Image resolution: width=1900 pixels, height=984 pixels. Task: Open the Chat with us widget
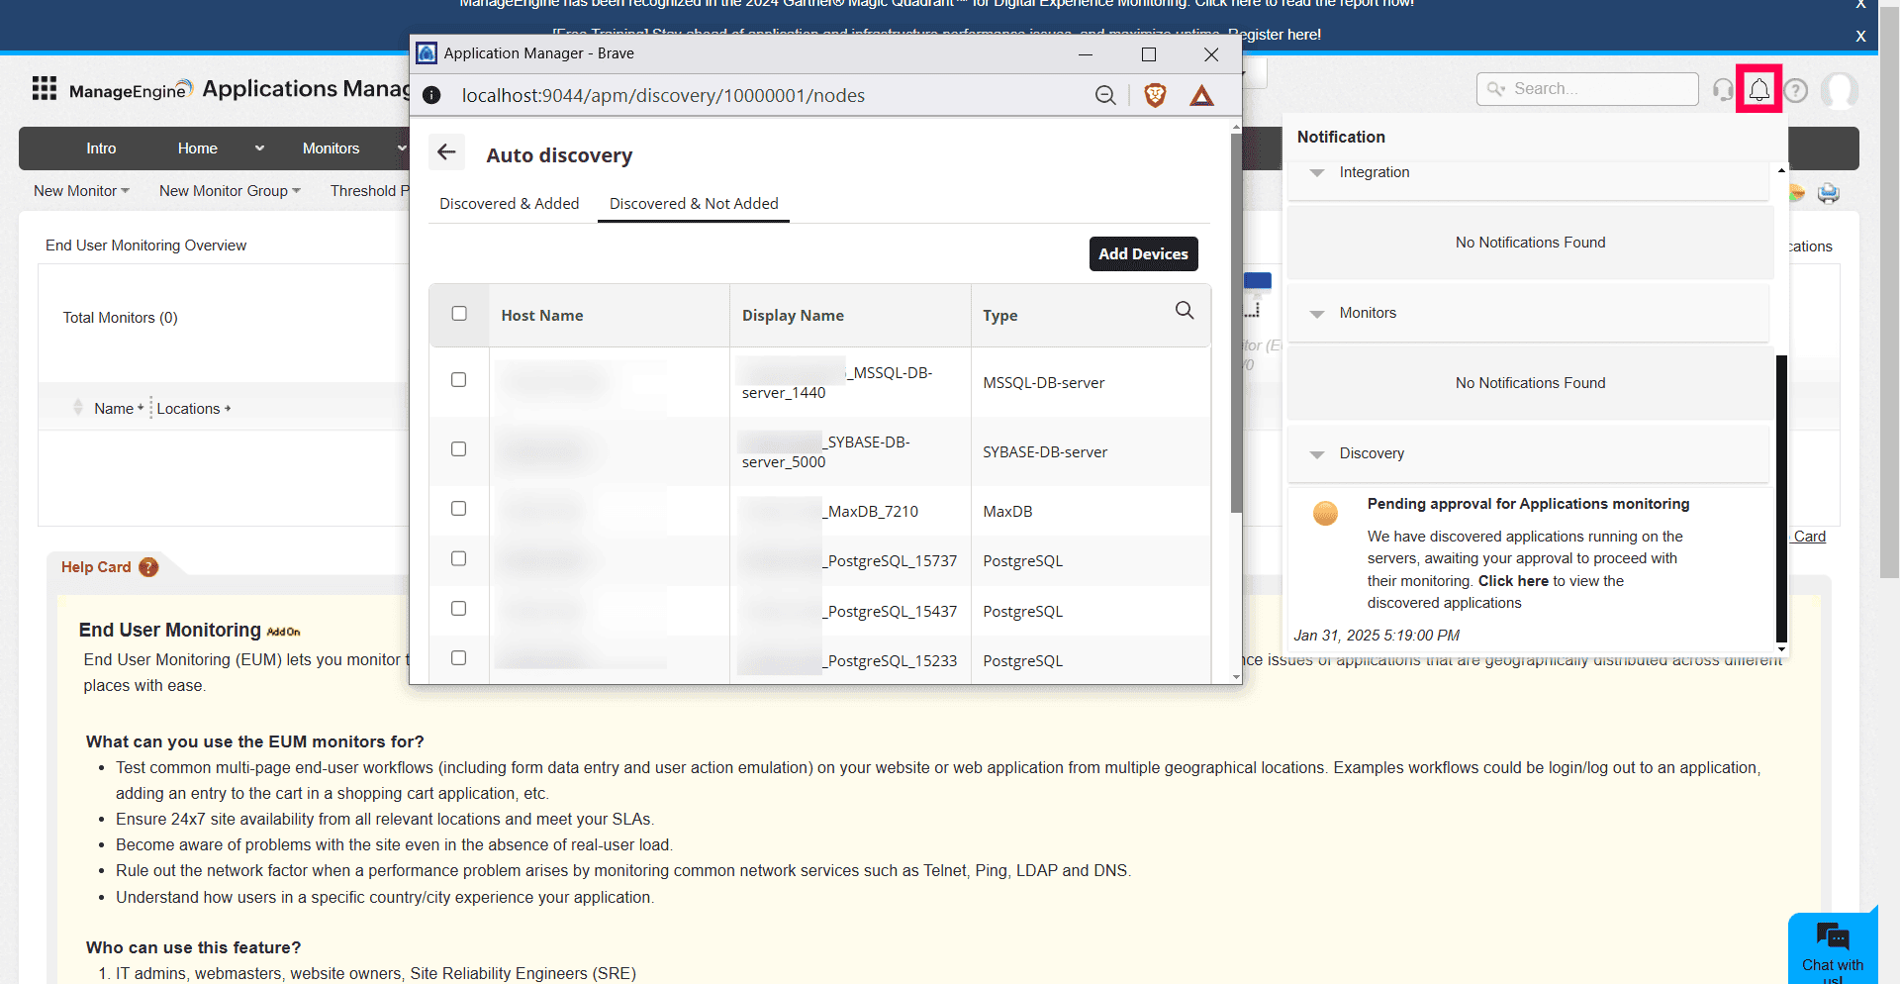(1833, 948)
